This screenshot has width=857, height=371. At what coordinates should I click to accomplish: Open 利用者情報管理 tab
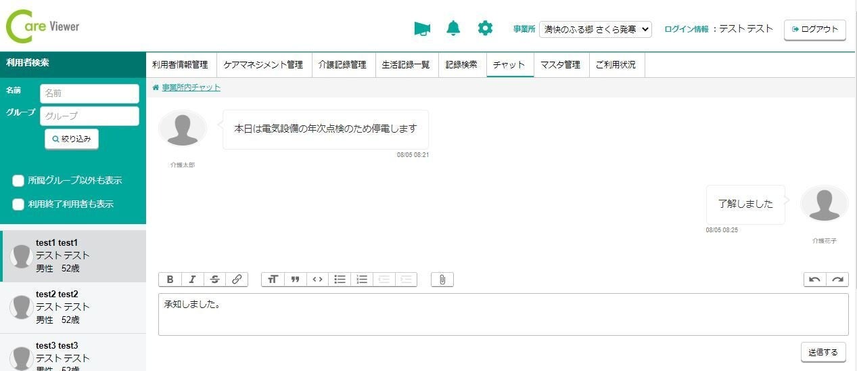tap(180, 65)
